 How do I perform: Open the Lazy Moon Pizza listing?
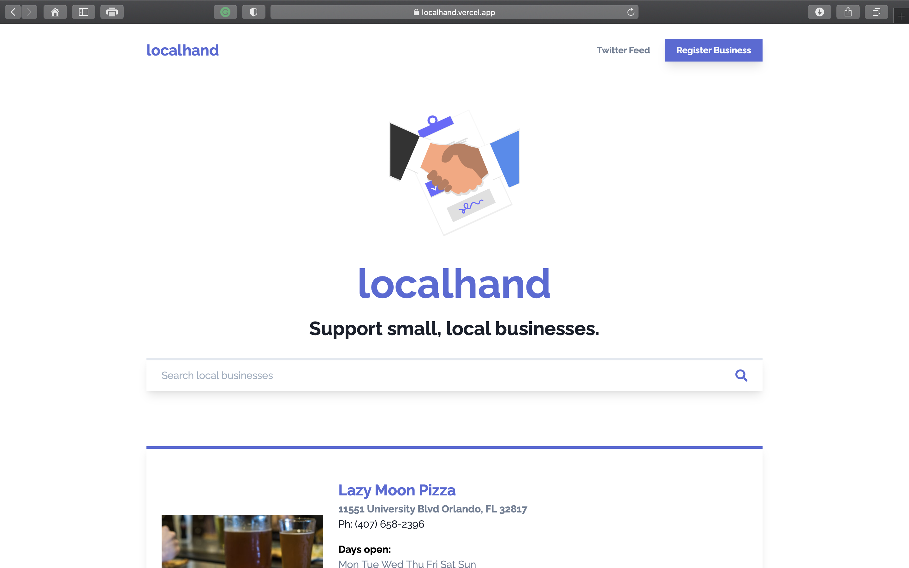(x=397, y=490)
